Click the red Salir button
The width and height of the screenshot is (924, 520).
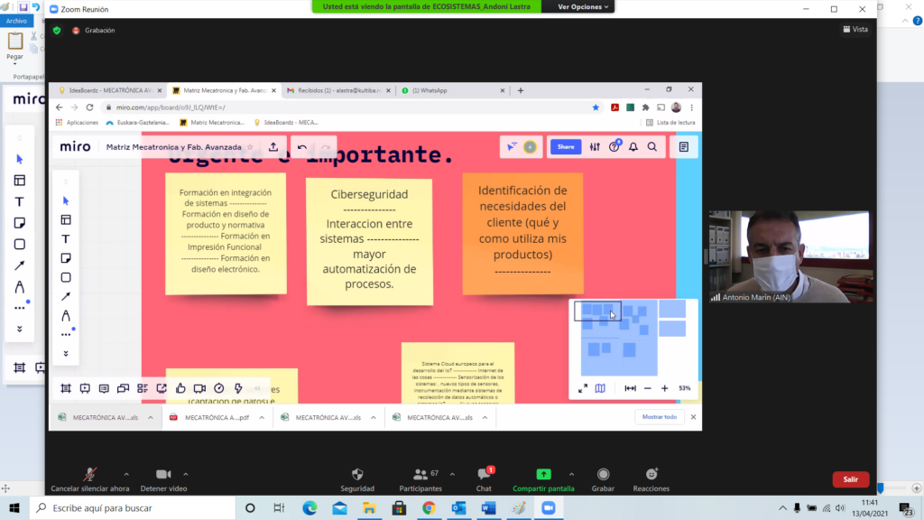click(x=850, y=479)
